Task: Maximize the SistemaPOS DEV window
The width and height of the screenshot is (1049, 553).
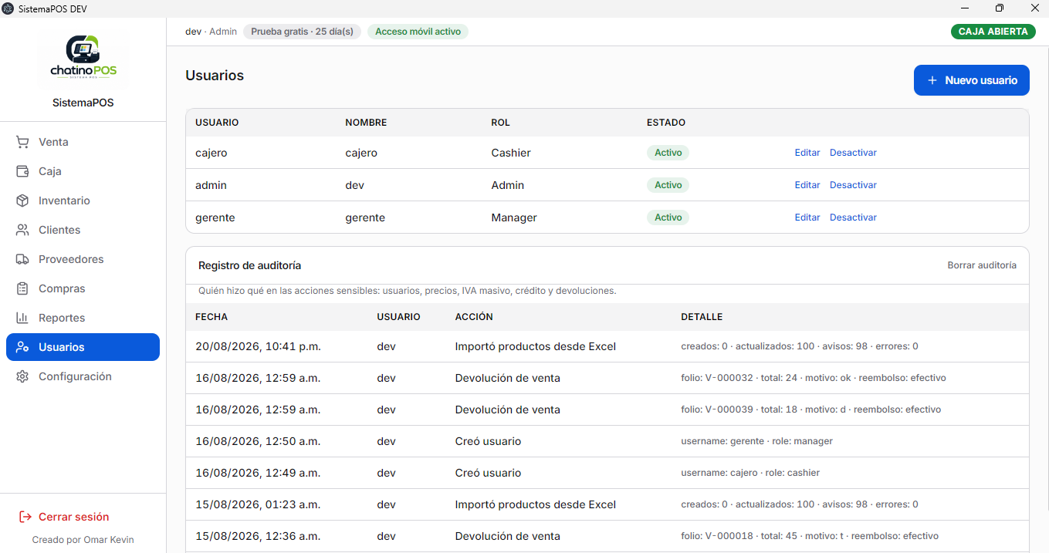Action: coord(1000,8)
